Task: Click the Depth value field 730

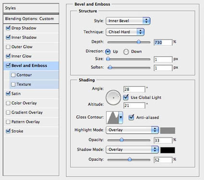Action: point(163,42)
